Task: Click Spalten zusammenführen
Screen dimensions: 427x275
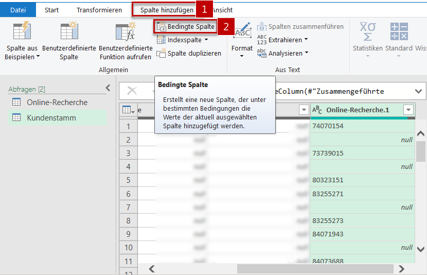Action: click(300, 26)
